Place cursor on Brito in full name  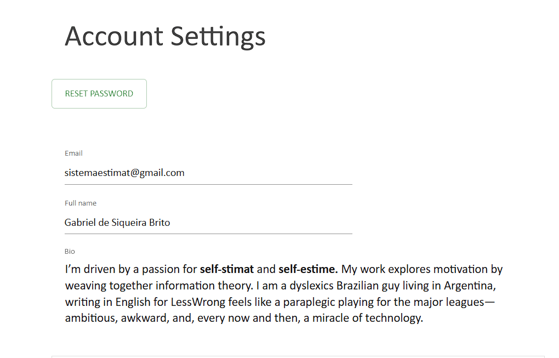pyautogui.click(x=159, y=223)
